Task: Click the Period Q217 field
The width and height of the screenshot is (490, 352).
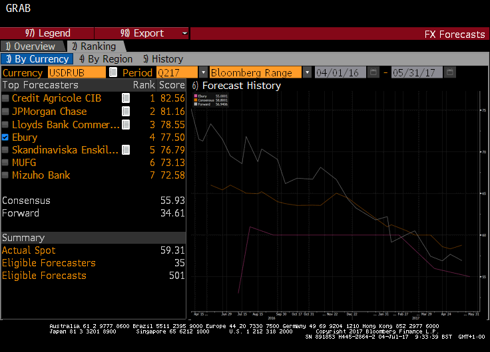Action: click(x=177, y=72)
